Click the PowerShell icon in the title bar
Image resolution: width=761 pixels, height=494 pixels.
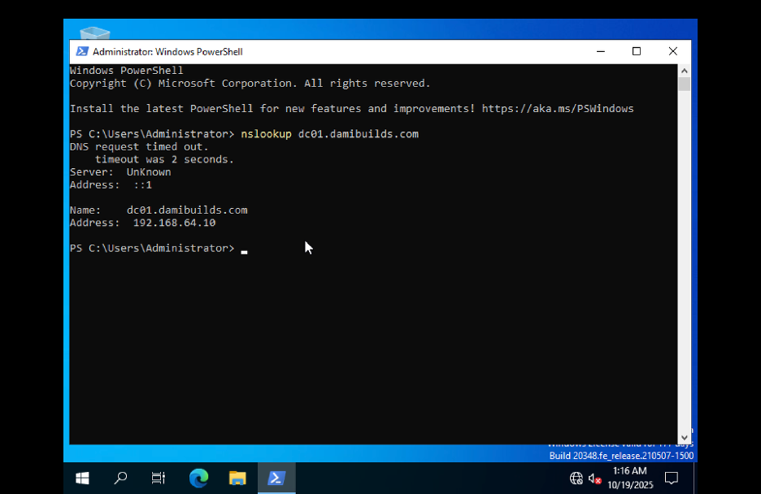(81, 51)
